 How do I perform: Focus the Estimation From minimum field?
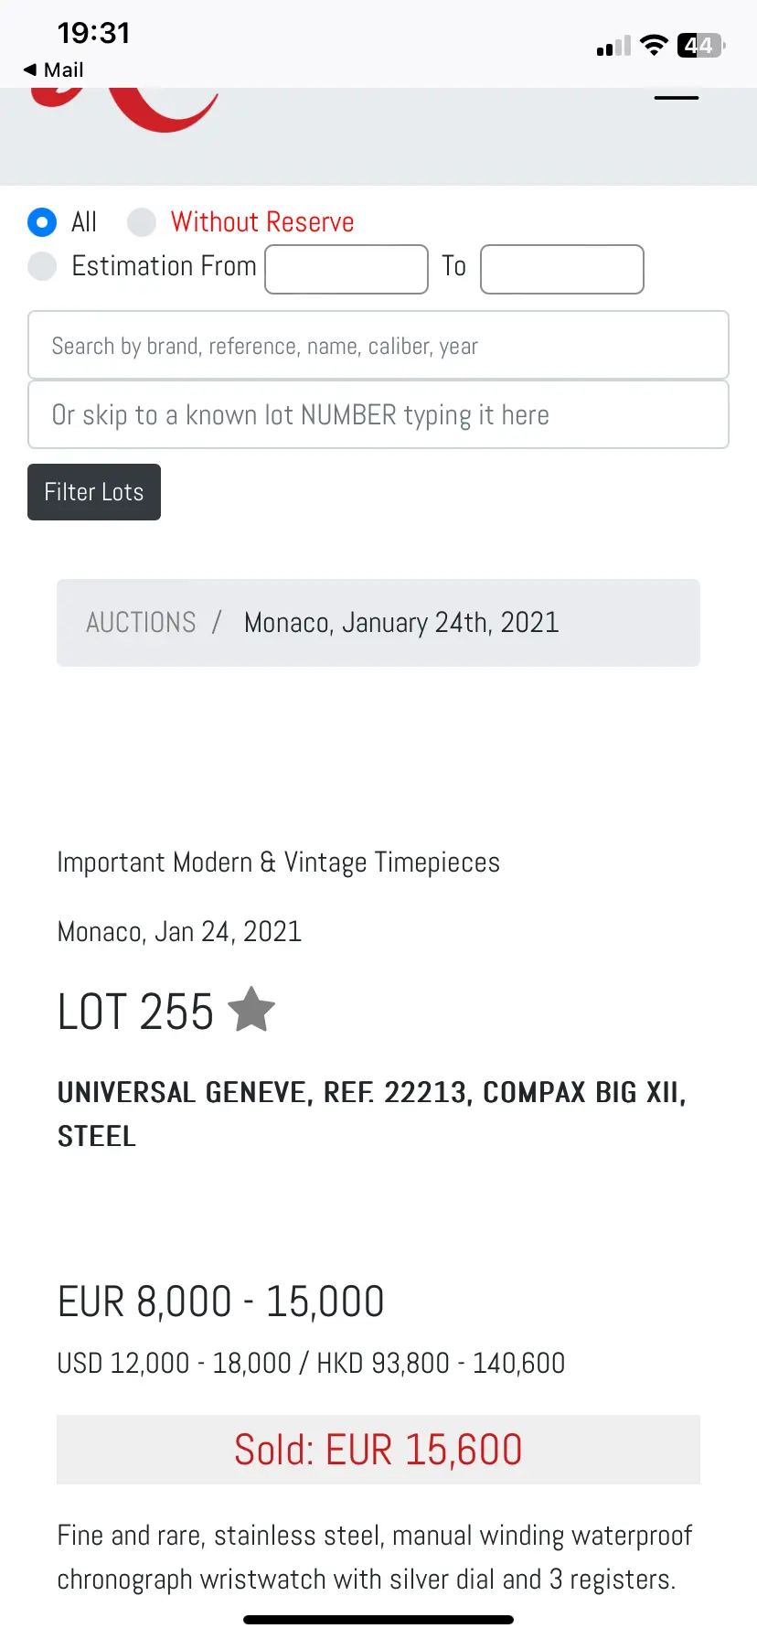click(347, 269)
